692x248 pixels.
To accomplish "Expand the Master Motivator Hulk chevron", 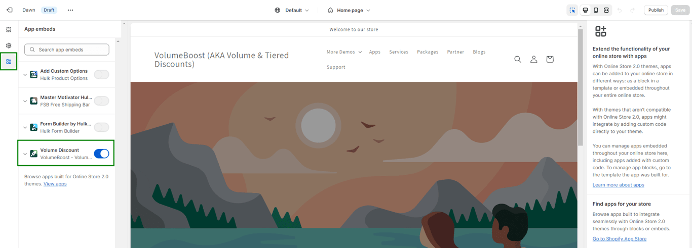I will (x=25, y=101).
